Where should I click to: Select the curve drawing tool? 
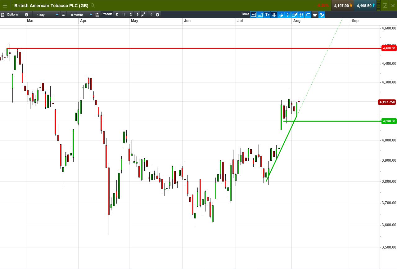coord(260,15)
